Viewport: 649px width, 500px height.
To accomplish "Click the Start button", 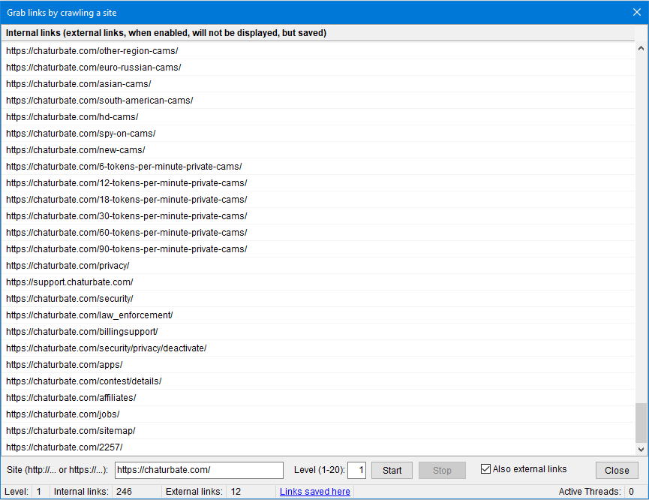I will click(x=392, y=470).
